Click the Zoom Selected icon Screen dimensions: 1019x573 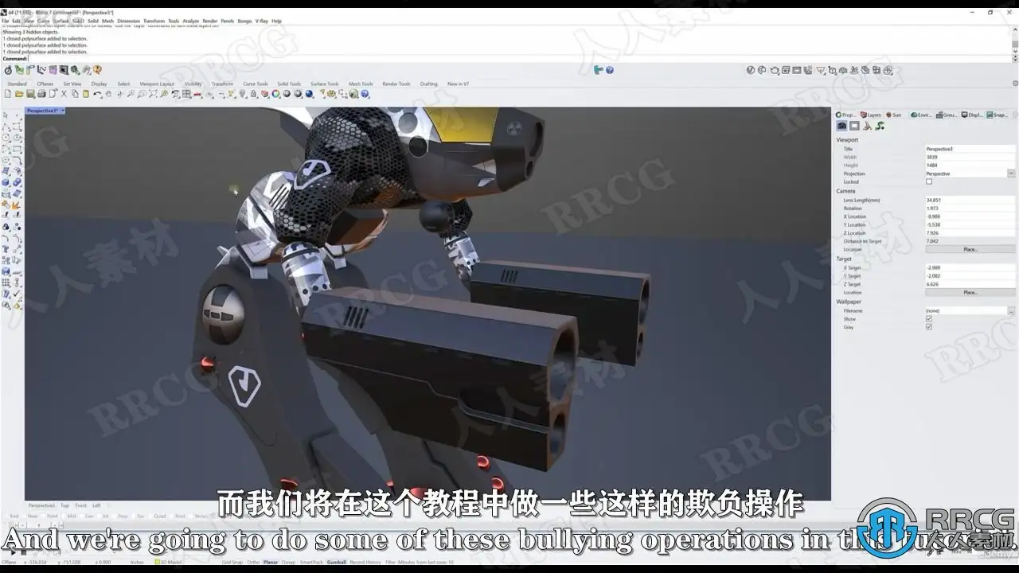tap(164, 94)
